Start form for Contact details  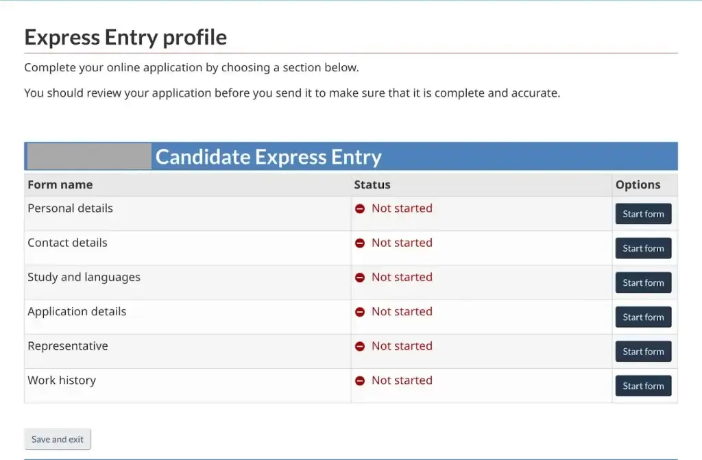pyautogui.click(x=643, y=247)
